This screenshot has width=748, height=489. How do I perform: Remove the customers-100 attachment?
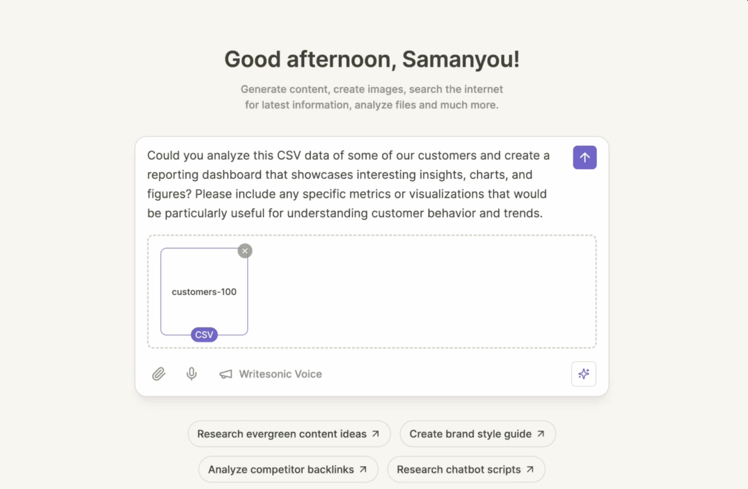(245, 251)
